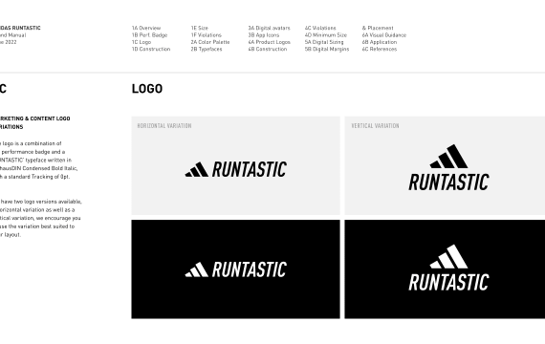Open 1D Construction in the navigation
This screenshot has height=344, width=545.
click(151, 49)
